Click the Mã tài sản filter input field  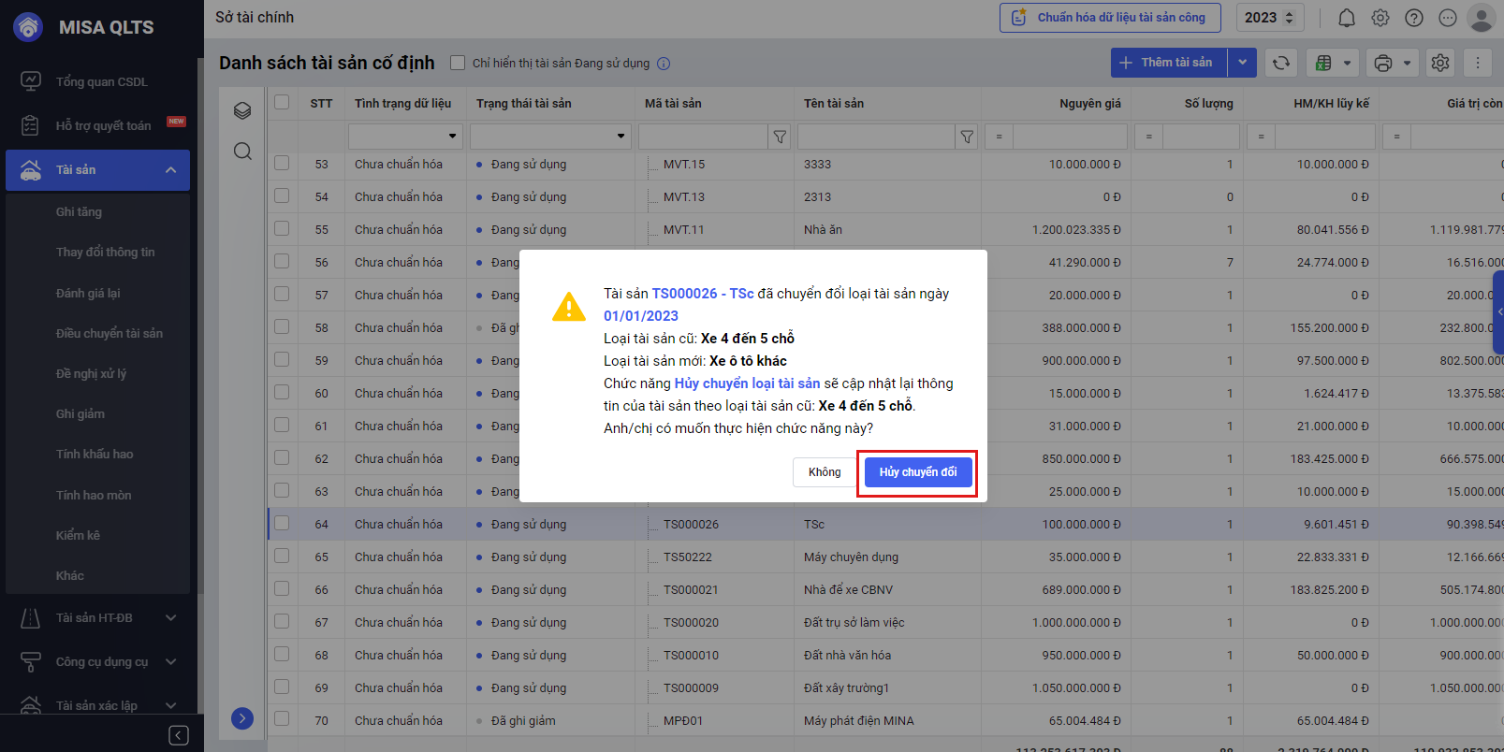(x=702, y=137)
